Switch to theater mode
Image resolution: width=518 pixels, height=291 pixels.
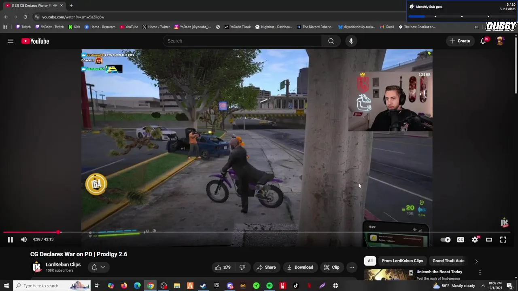(x=489, y=240)
